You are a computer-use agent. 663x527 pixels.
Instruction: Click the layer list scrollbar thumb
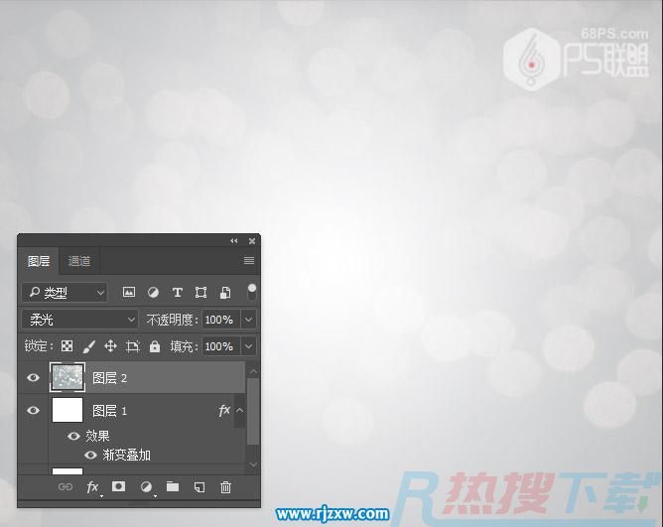click(x=253, y=411)
